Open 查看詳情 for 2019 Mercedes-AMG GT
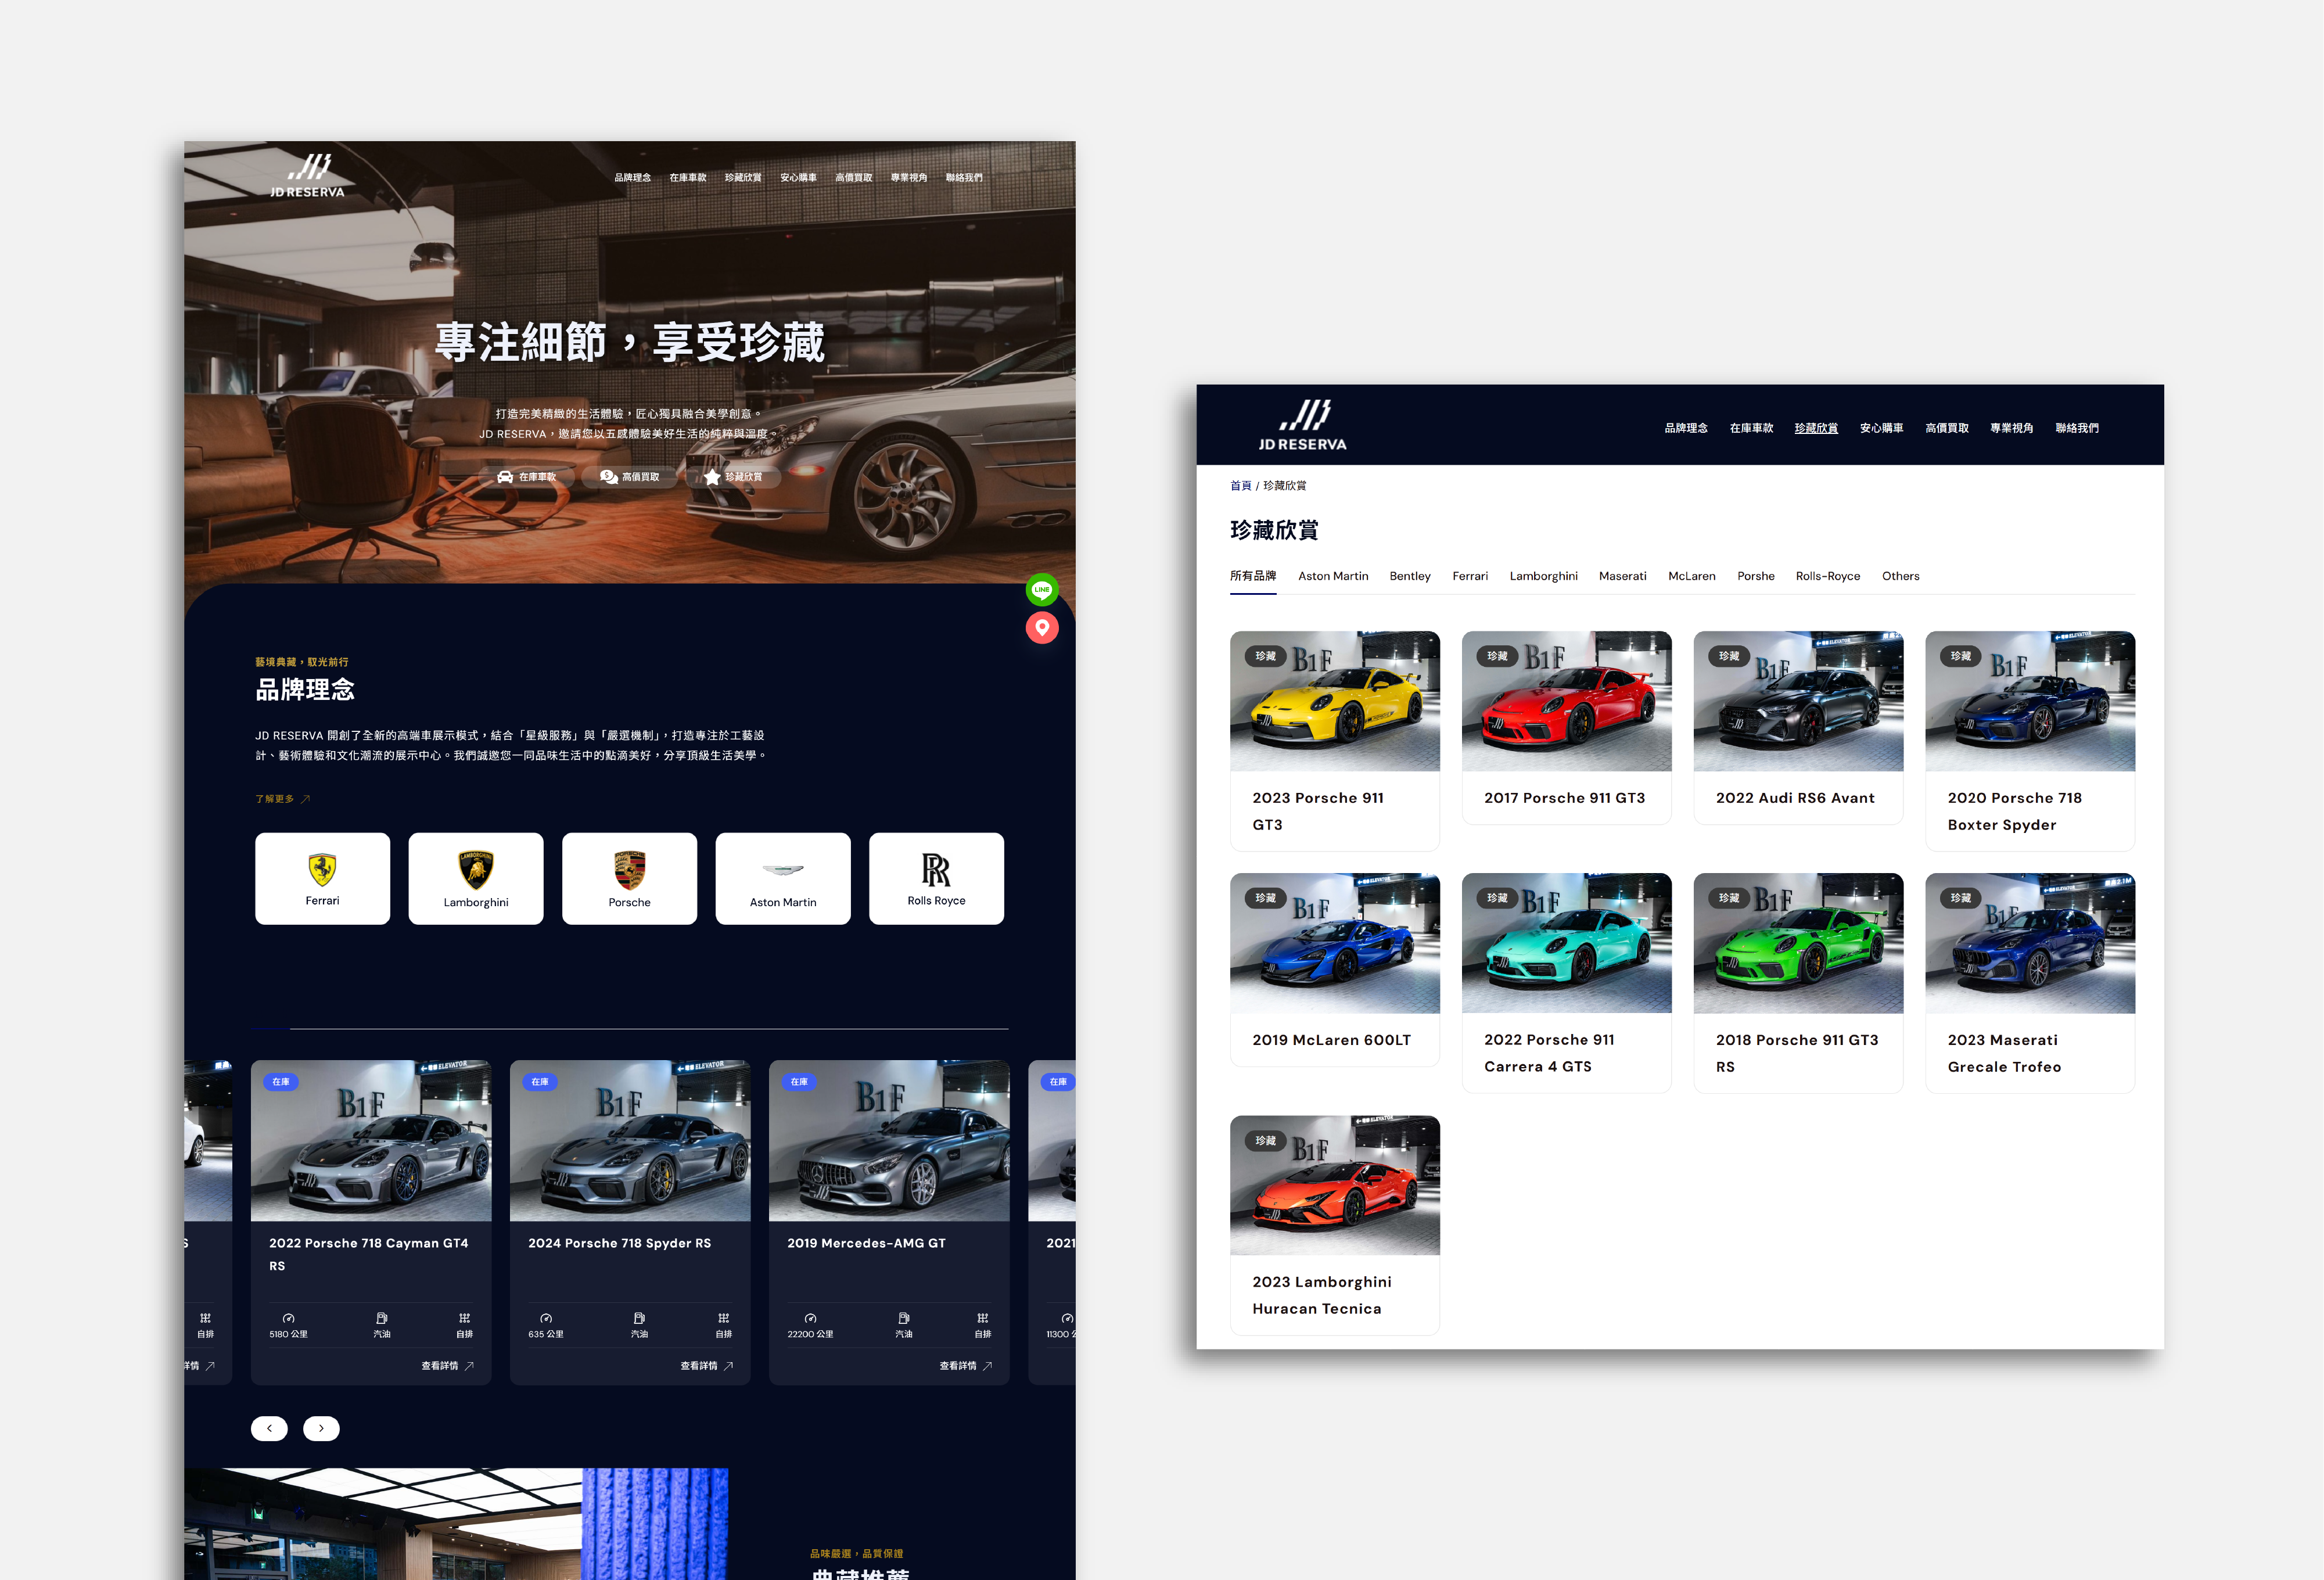 pyautogui.click(x=966, y=1365)
